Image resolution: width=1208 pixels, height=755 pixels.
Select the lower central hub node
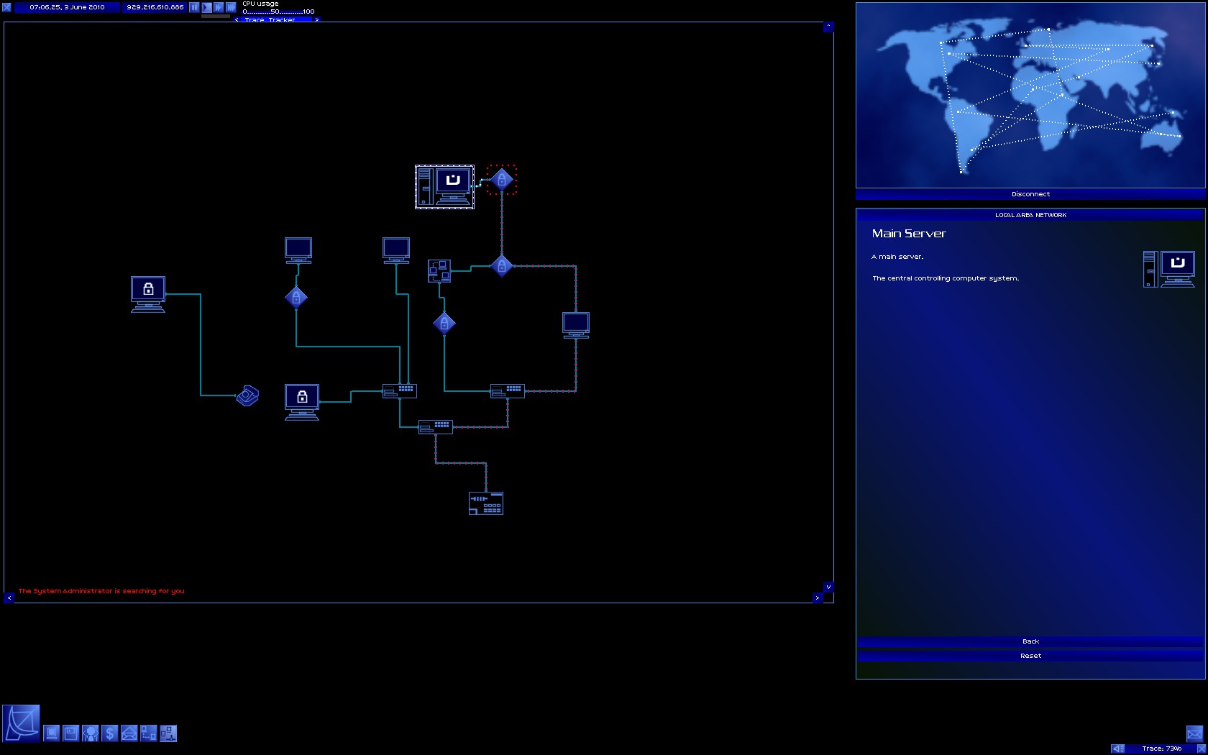436,427
